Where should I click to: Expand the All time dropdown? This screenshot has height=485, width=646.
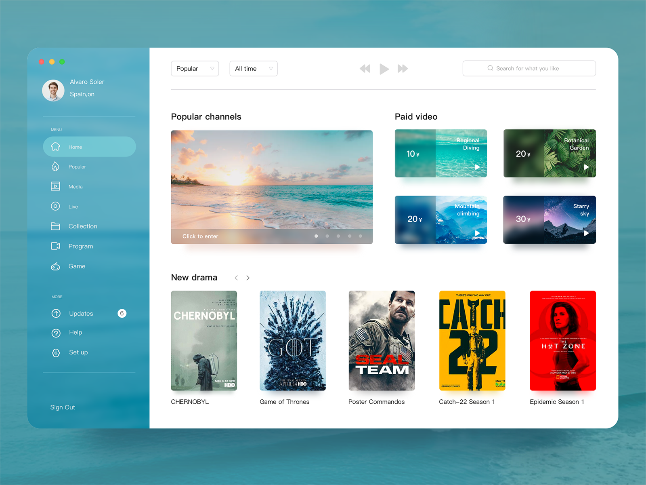coord(253,68)
